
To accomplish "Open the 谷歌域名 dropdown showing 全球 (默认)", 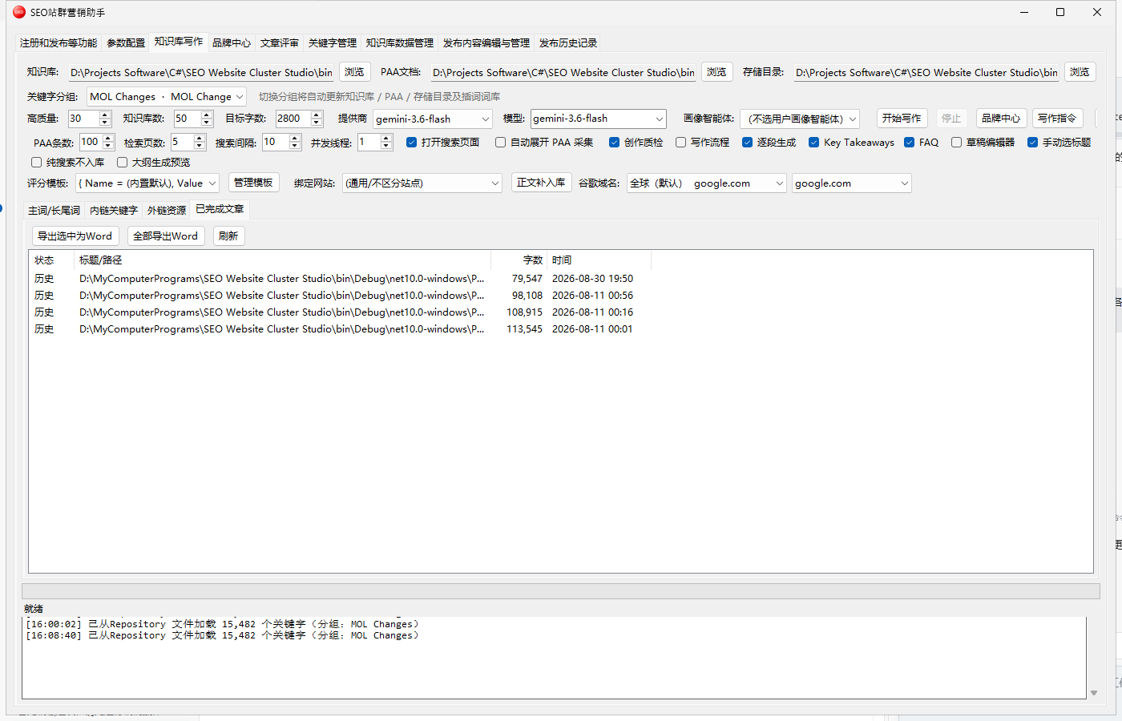I will (707, 183).
